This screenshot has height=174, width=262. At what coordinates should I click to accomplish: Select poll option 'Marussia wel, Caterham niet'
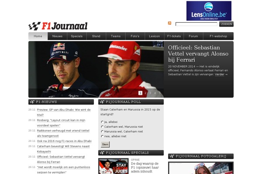tap(102, 131)
